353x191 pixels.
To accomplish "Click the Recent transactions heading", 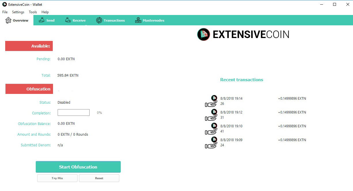I will click(x=241, y=80).
